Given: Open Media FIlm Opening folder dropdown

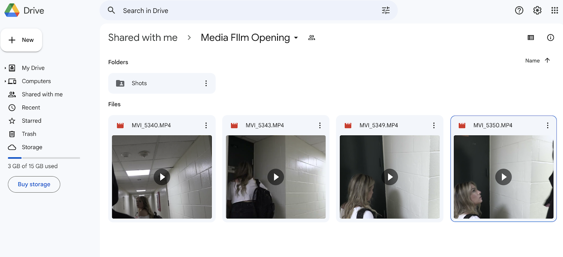Looking at the screenshot, I should (296, 38).
